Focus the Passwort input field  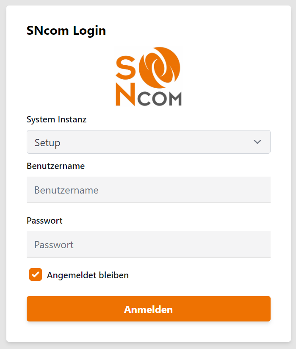pos(148,244)
